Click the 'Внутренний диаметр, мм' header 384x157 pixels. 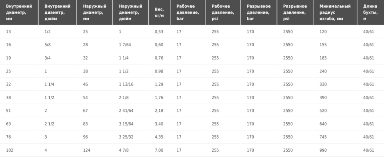19,12
